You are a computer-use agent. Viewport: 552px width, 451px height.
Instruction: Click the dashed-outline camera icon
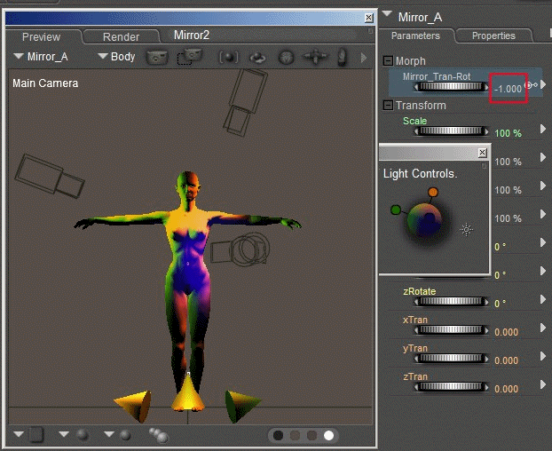point(189,57)
